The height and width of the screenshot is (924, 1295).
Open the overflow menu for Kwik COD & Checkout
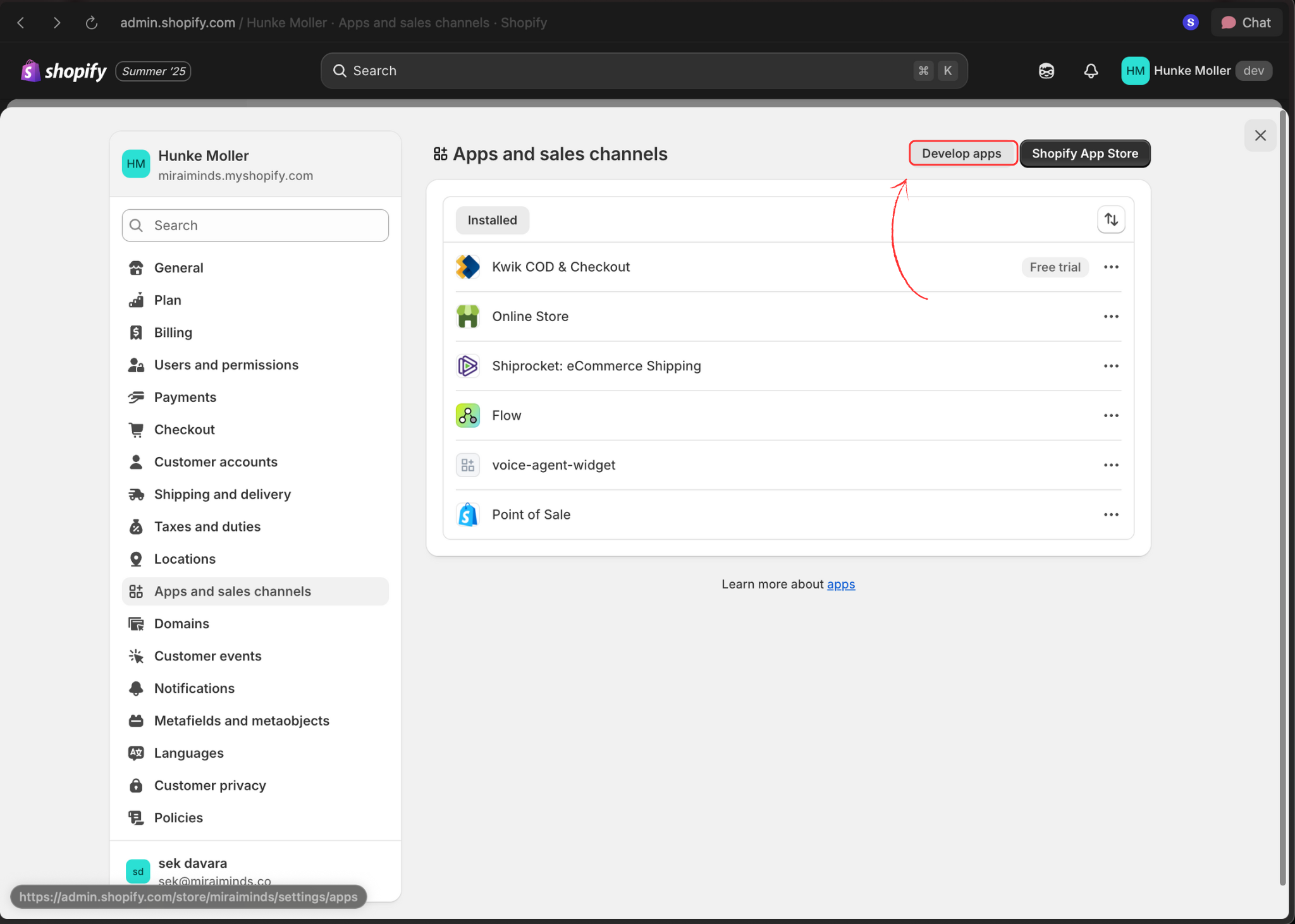pos(1111,267)
